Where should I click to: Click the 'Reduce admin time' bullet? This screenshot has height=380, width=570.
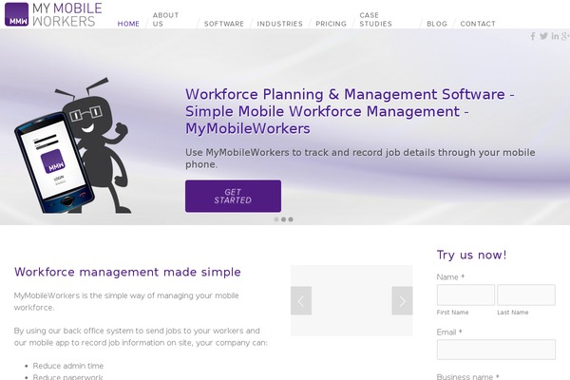click(x=68, y=366)
